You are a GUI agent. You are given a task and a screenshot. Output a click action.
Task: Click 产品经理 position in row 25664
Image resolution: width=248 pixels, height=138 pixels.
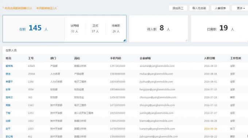click(79, 74)
